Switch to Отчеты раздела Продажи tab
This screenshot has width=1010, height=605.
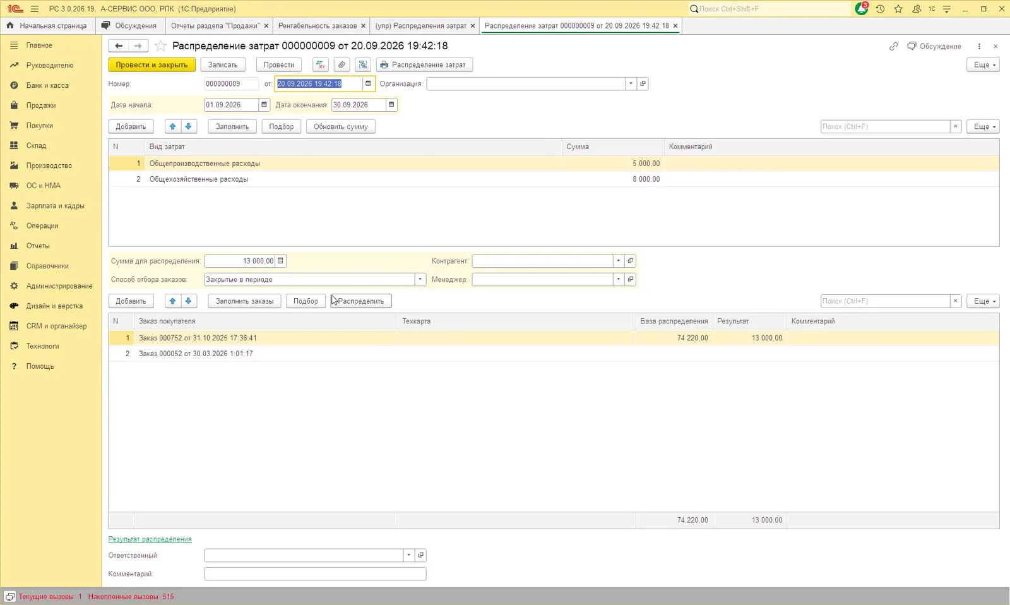point(215,26)
